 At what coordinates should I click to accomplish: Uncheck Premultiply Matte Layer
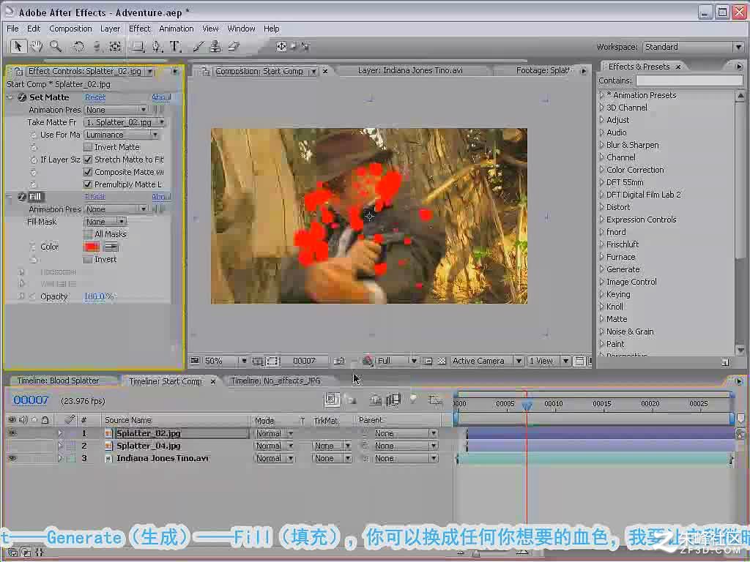[88, 184]
